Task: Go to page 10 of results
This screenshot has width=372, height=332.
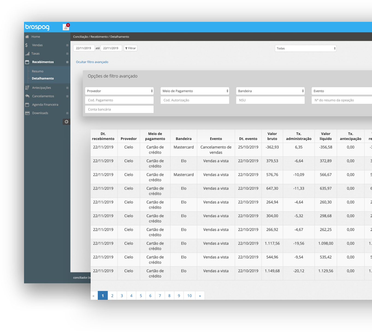Action: [x=190, y=295]
